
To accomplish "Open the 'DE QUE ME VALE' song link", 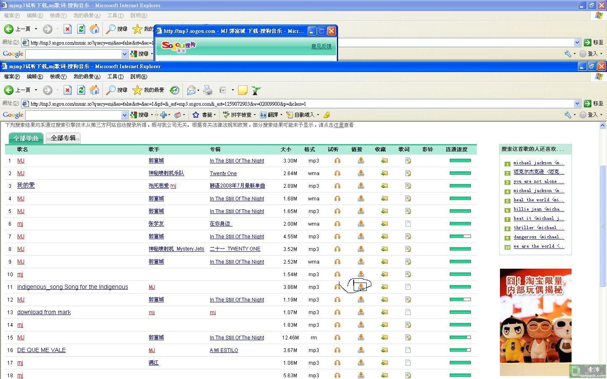I will pyautogui.click(x=41, y=350).
